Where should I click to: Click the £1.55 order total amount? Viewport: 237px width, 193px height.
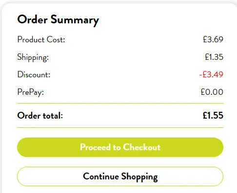click(x=213, y=115)
